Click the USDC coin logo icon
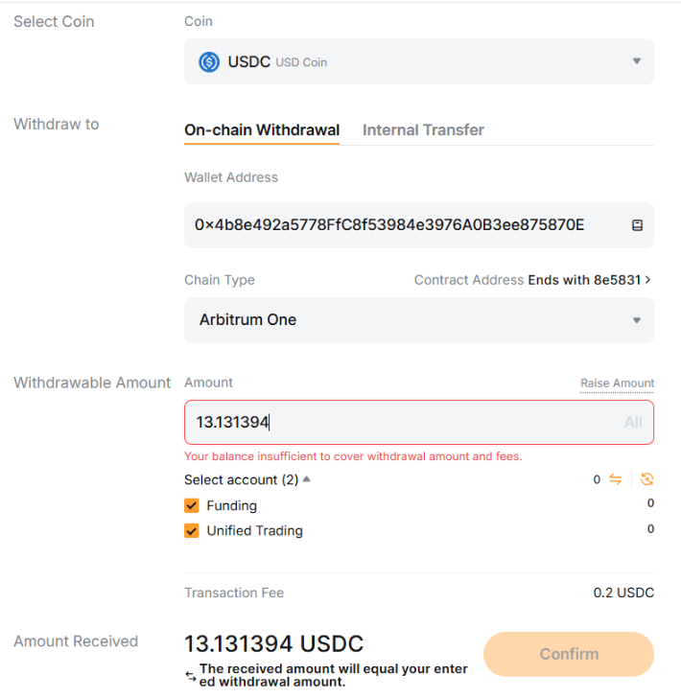The height and width of the screenshot is (698, 681). (209, 62)
